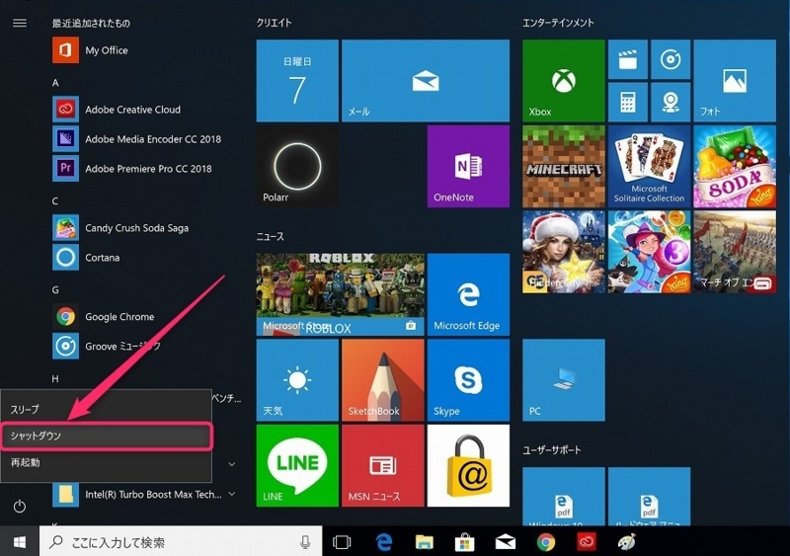Toggle the hamburger menu at top left
Image resolution: width=790 pixels, height=556 pixels.
click(x=20, y=23)
